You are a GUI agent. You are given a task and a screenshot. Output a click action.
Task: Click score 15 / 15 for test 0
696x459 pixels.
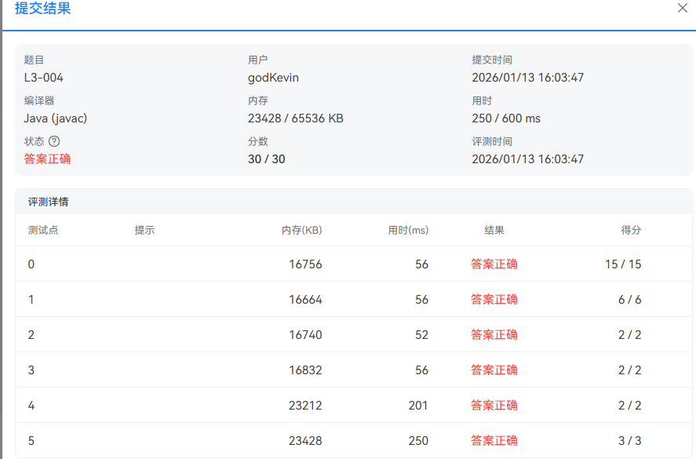(623, 264)
